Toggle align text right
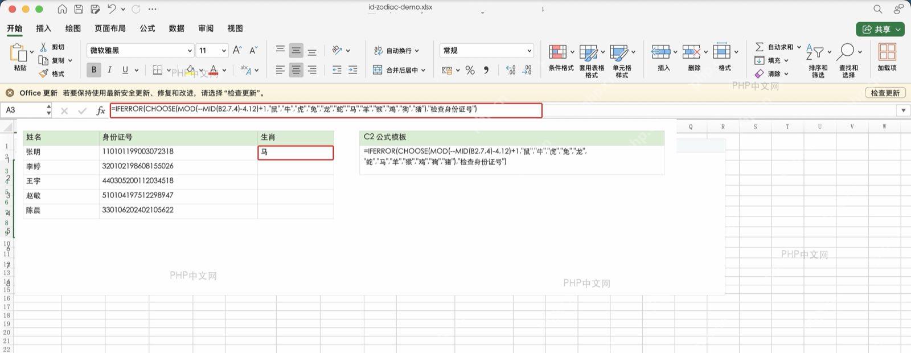Screen dimensions: 911x353 (x=312, y=70)
